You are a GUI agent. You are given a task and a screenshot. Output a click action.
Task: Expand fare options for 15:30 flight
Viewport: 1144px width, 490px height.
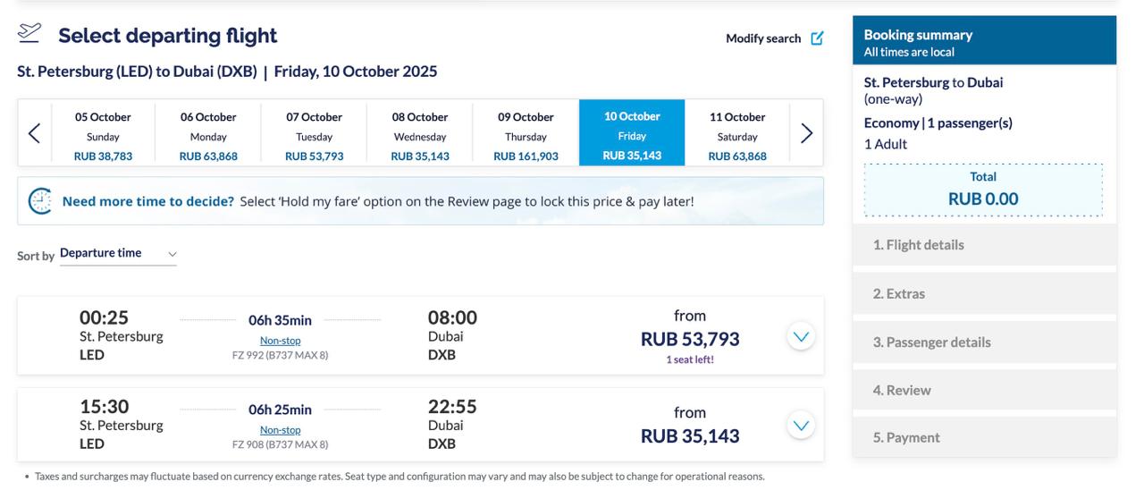point(801,425)
